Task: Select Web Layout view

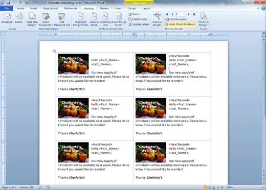Action: 213,187
